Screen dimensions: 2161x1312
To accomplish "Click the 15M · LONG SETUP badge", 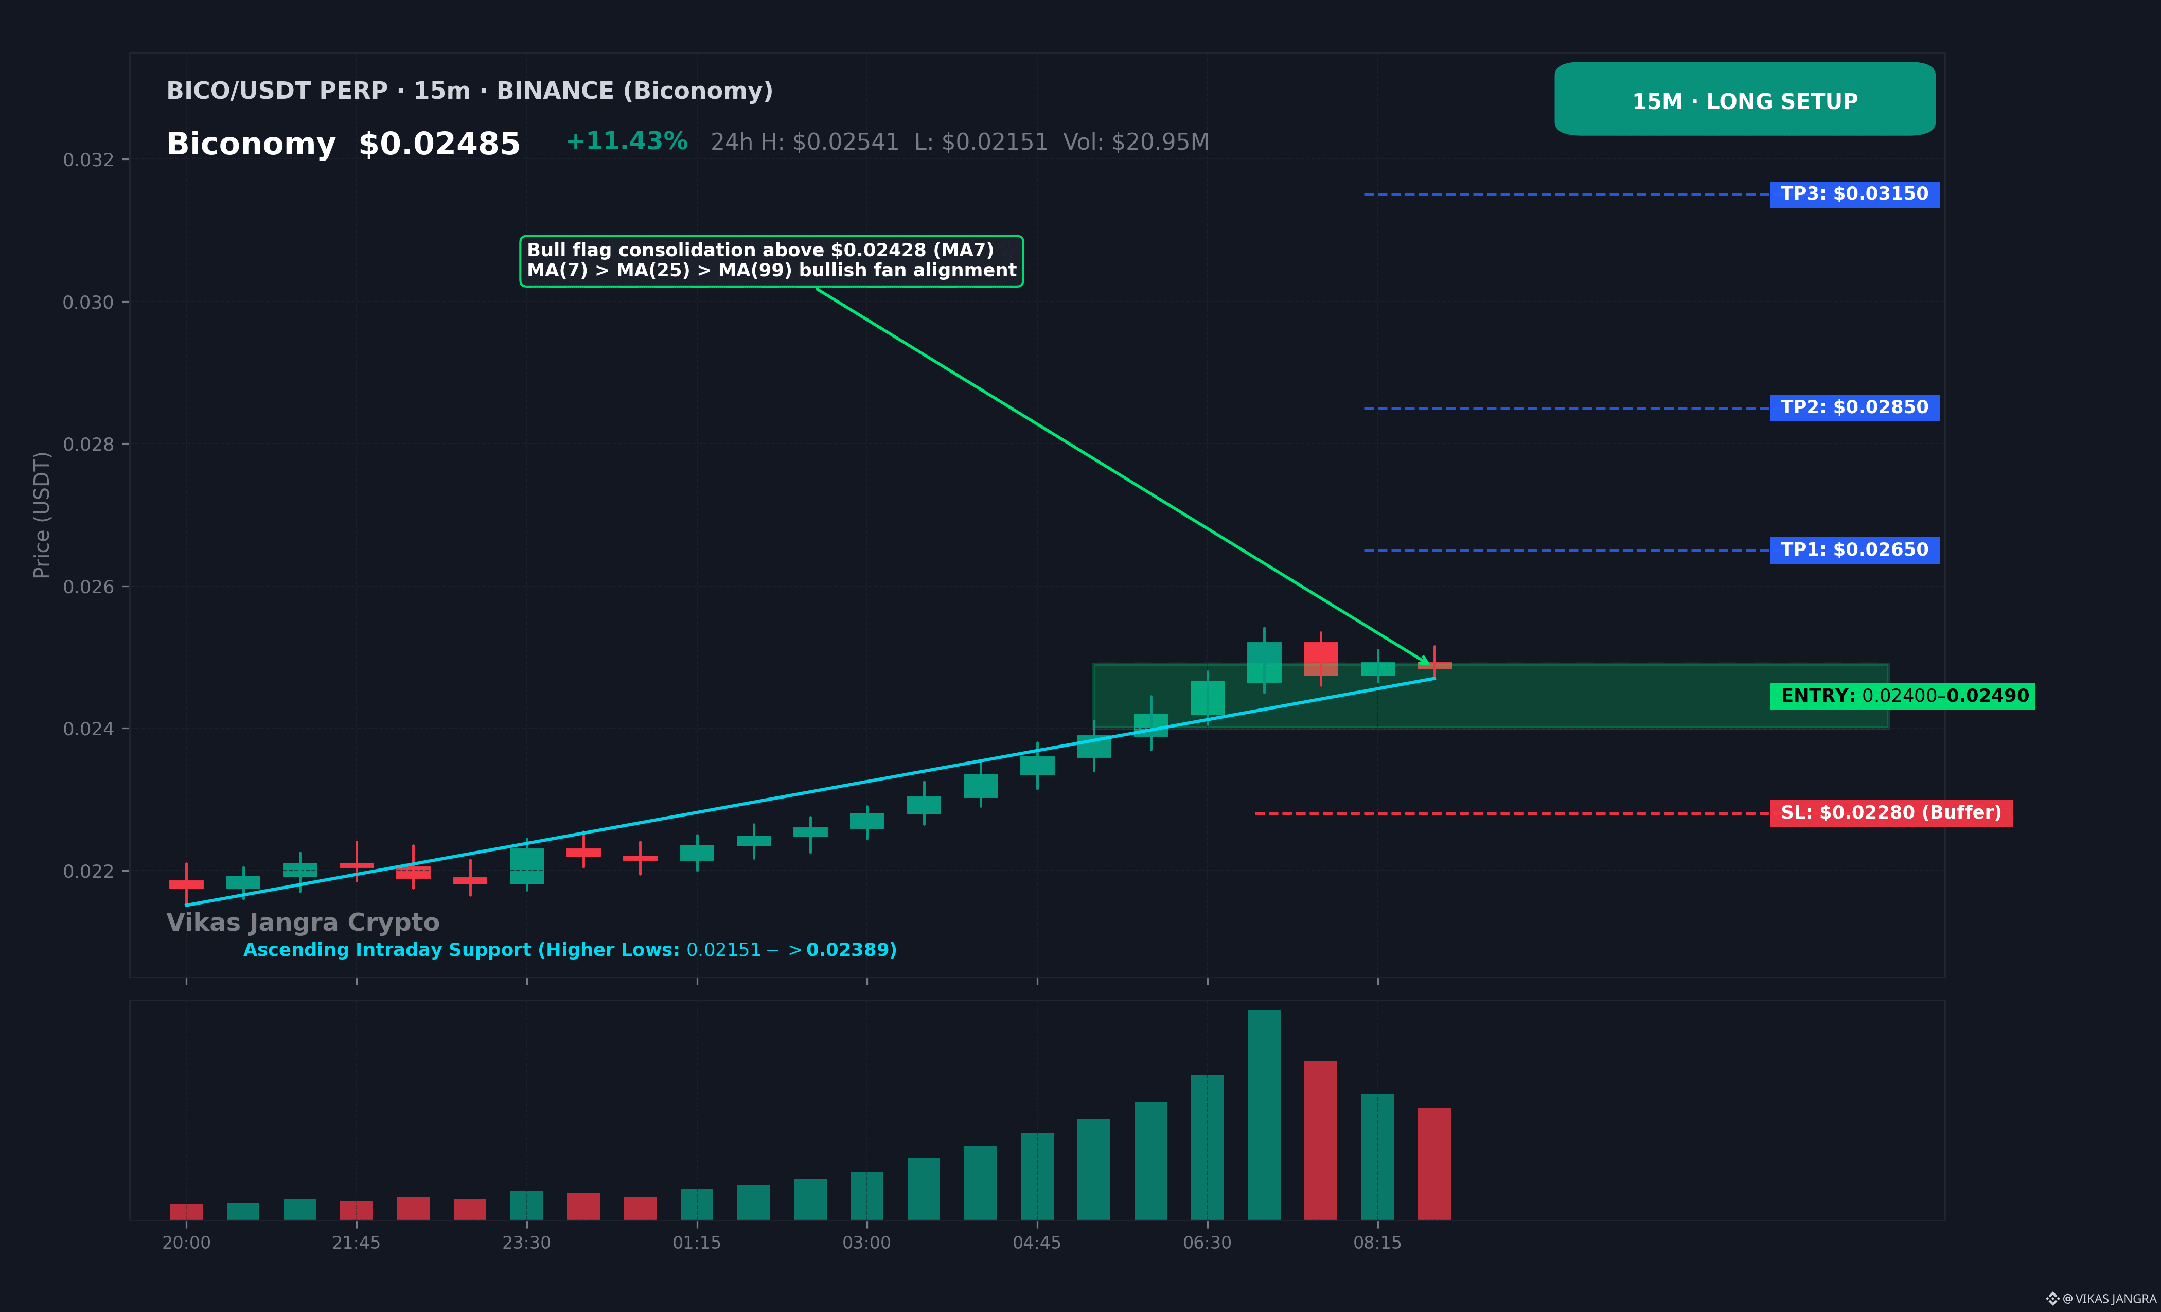I will click(x=1744, y=99).
